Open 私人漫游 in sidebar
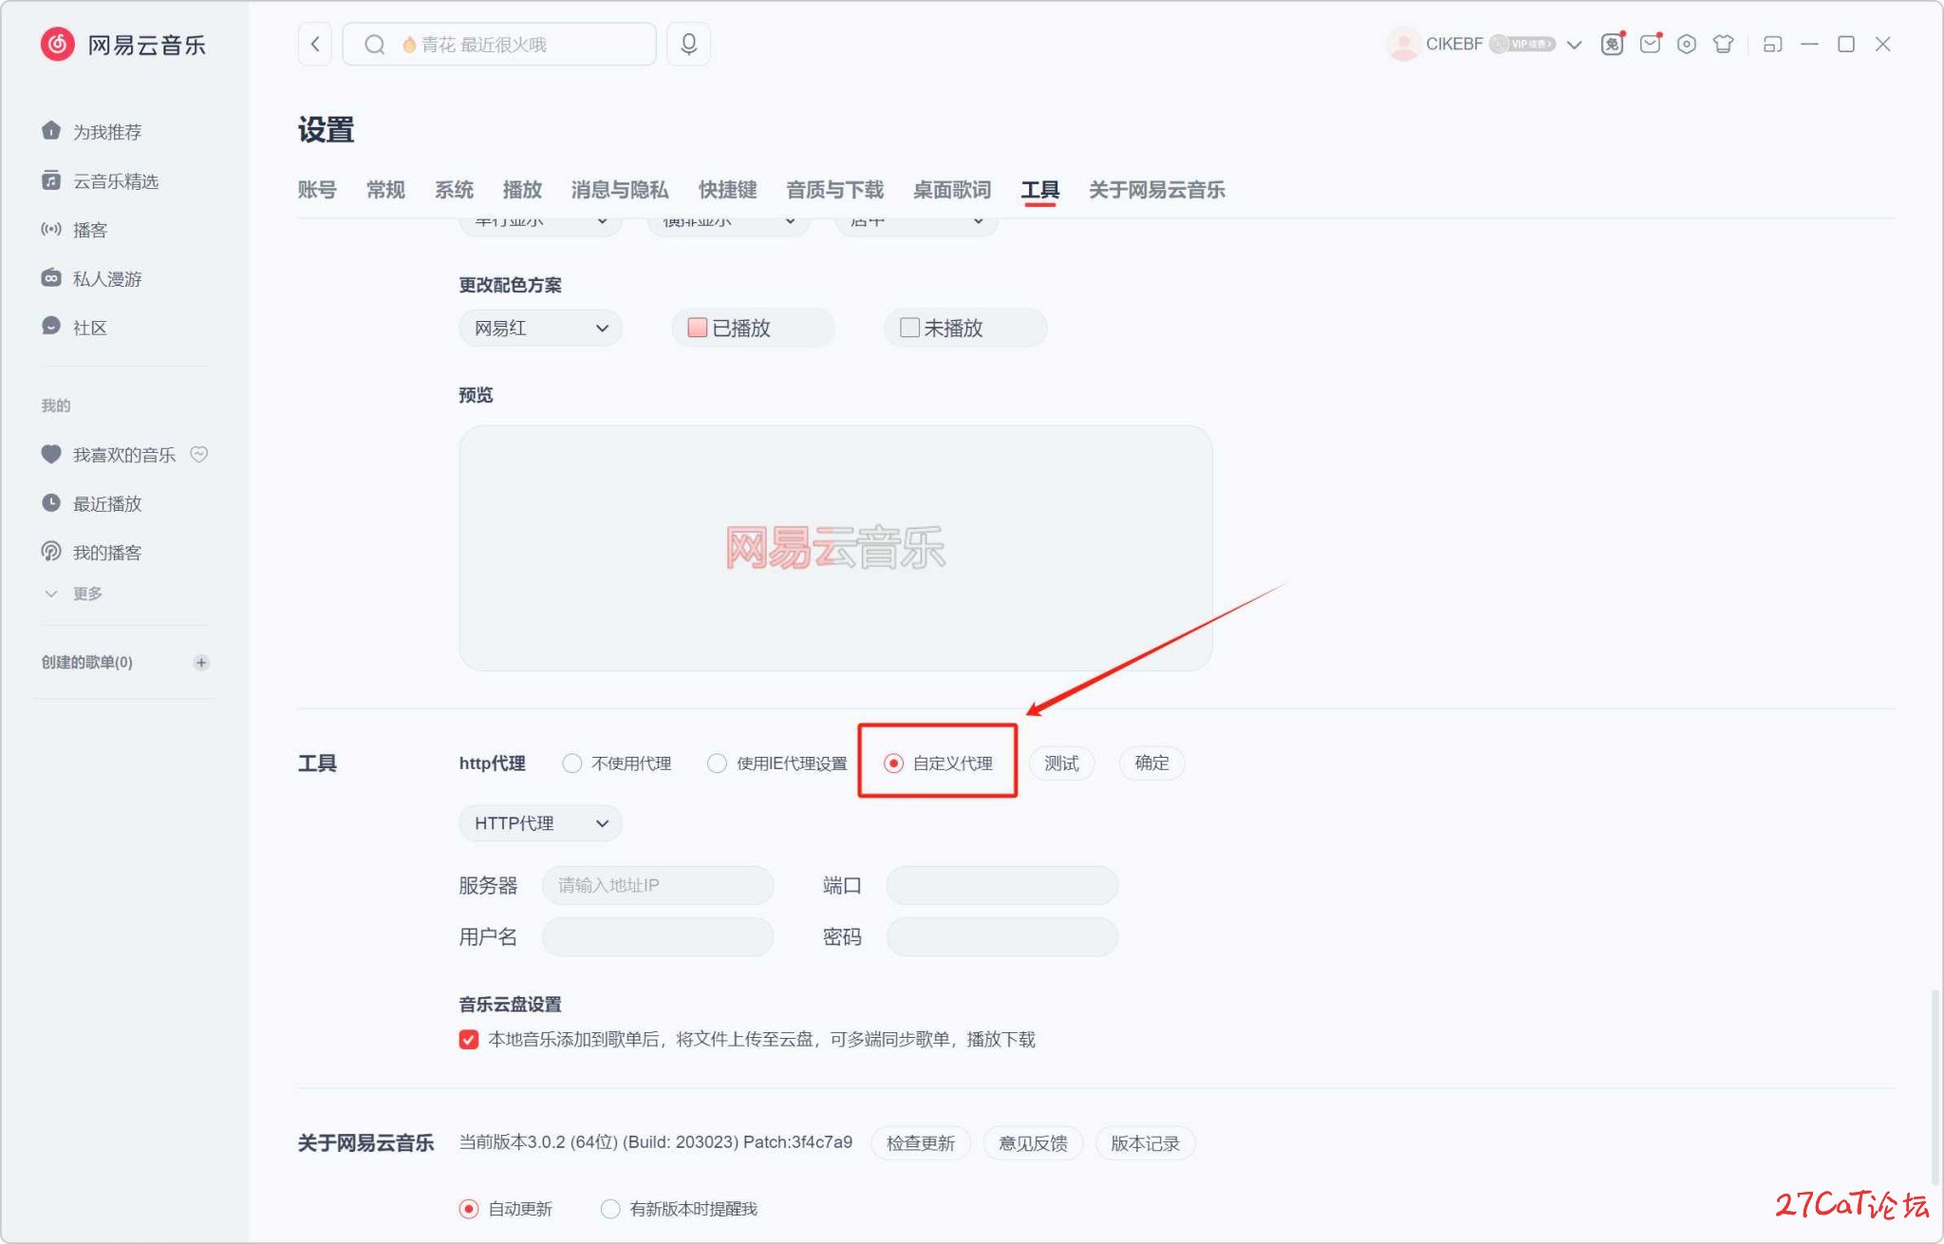 tap(92, 278)
